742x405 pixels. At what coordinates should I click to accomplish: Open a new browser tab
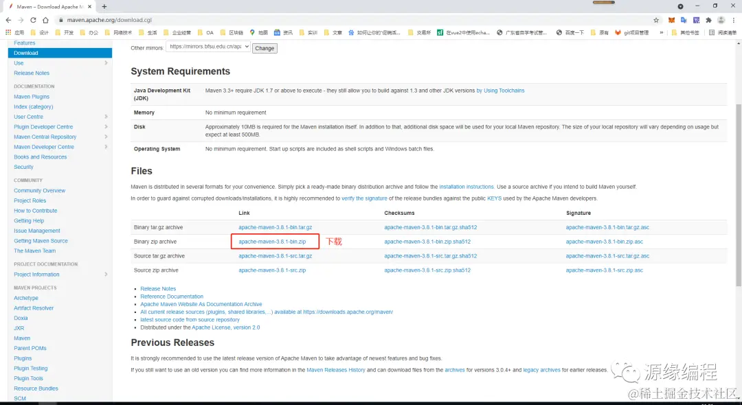coord(104,7)
